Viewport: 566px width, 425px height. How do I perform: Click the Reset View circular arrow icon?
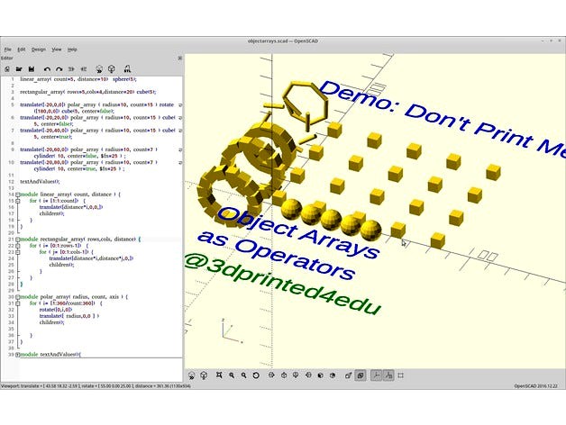tap(256, 375)
